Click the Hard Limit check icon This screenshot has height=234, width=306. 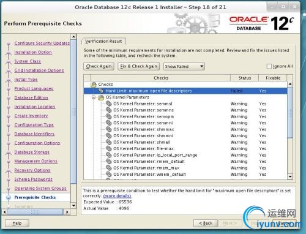coord(101,91)
